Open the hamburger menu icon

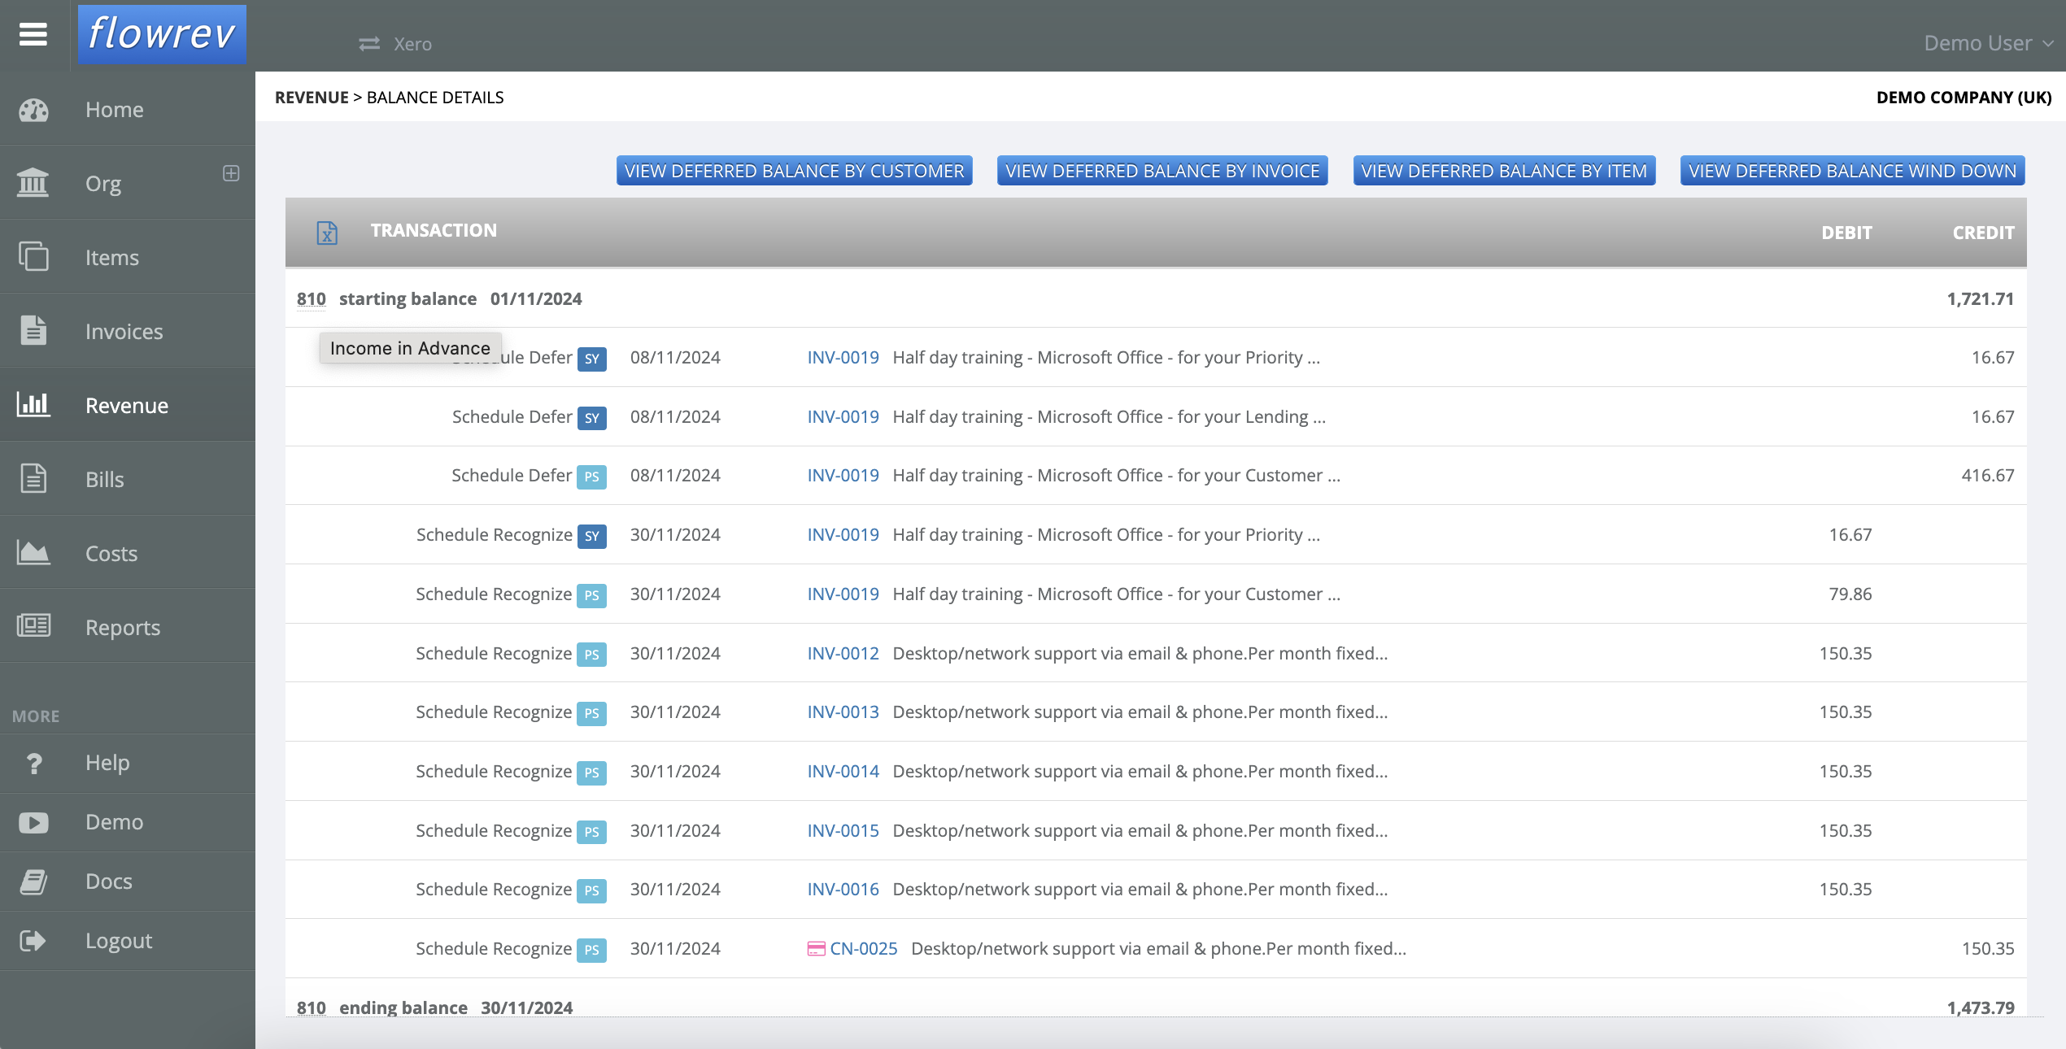(x=33, y=34)
